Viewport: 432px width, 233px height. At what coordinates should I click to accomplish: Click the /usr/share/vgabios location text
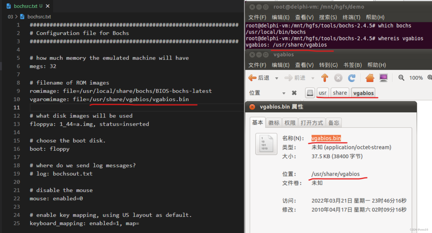336,174
